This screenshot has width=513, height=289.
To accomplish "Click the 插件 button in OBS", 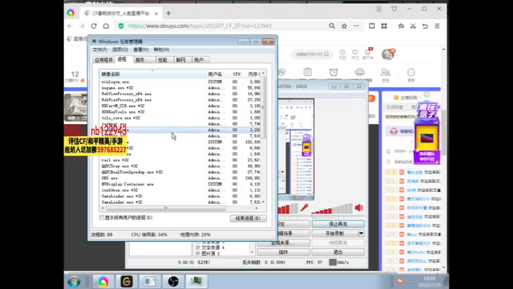I will (x=283, y=252).
